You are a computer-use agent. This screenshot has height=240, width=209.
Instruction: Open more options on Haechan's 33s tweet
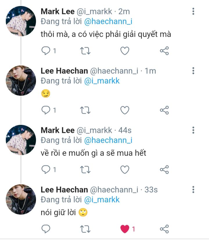[x=193, y=190]
